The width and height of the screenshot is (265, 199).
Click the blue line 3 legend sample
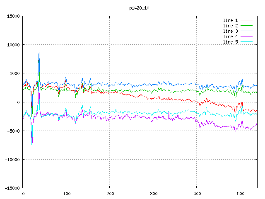(247, 31)
